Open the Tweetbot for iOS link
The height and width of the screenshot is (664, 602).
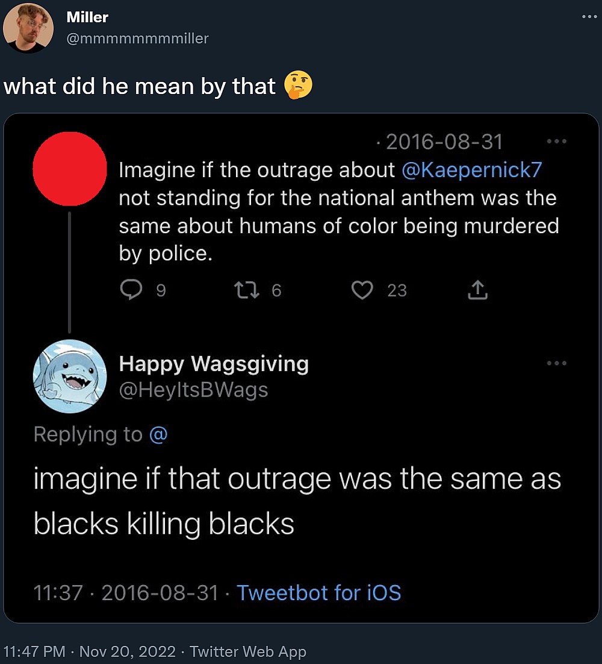[319, 593]
